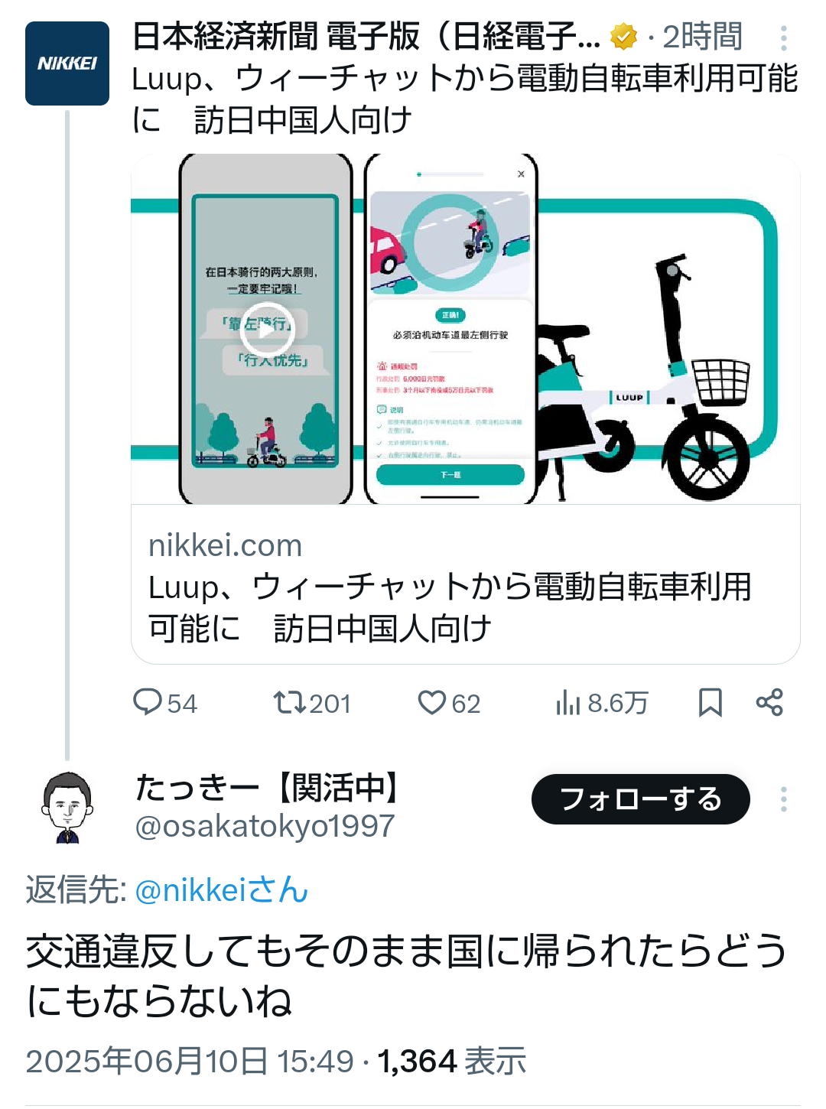Like the Nikkei post with 62 likes

[x=431, y=702]
